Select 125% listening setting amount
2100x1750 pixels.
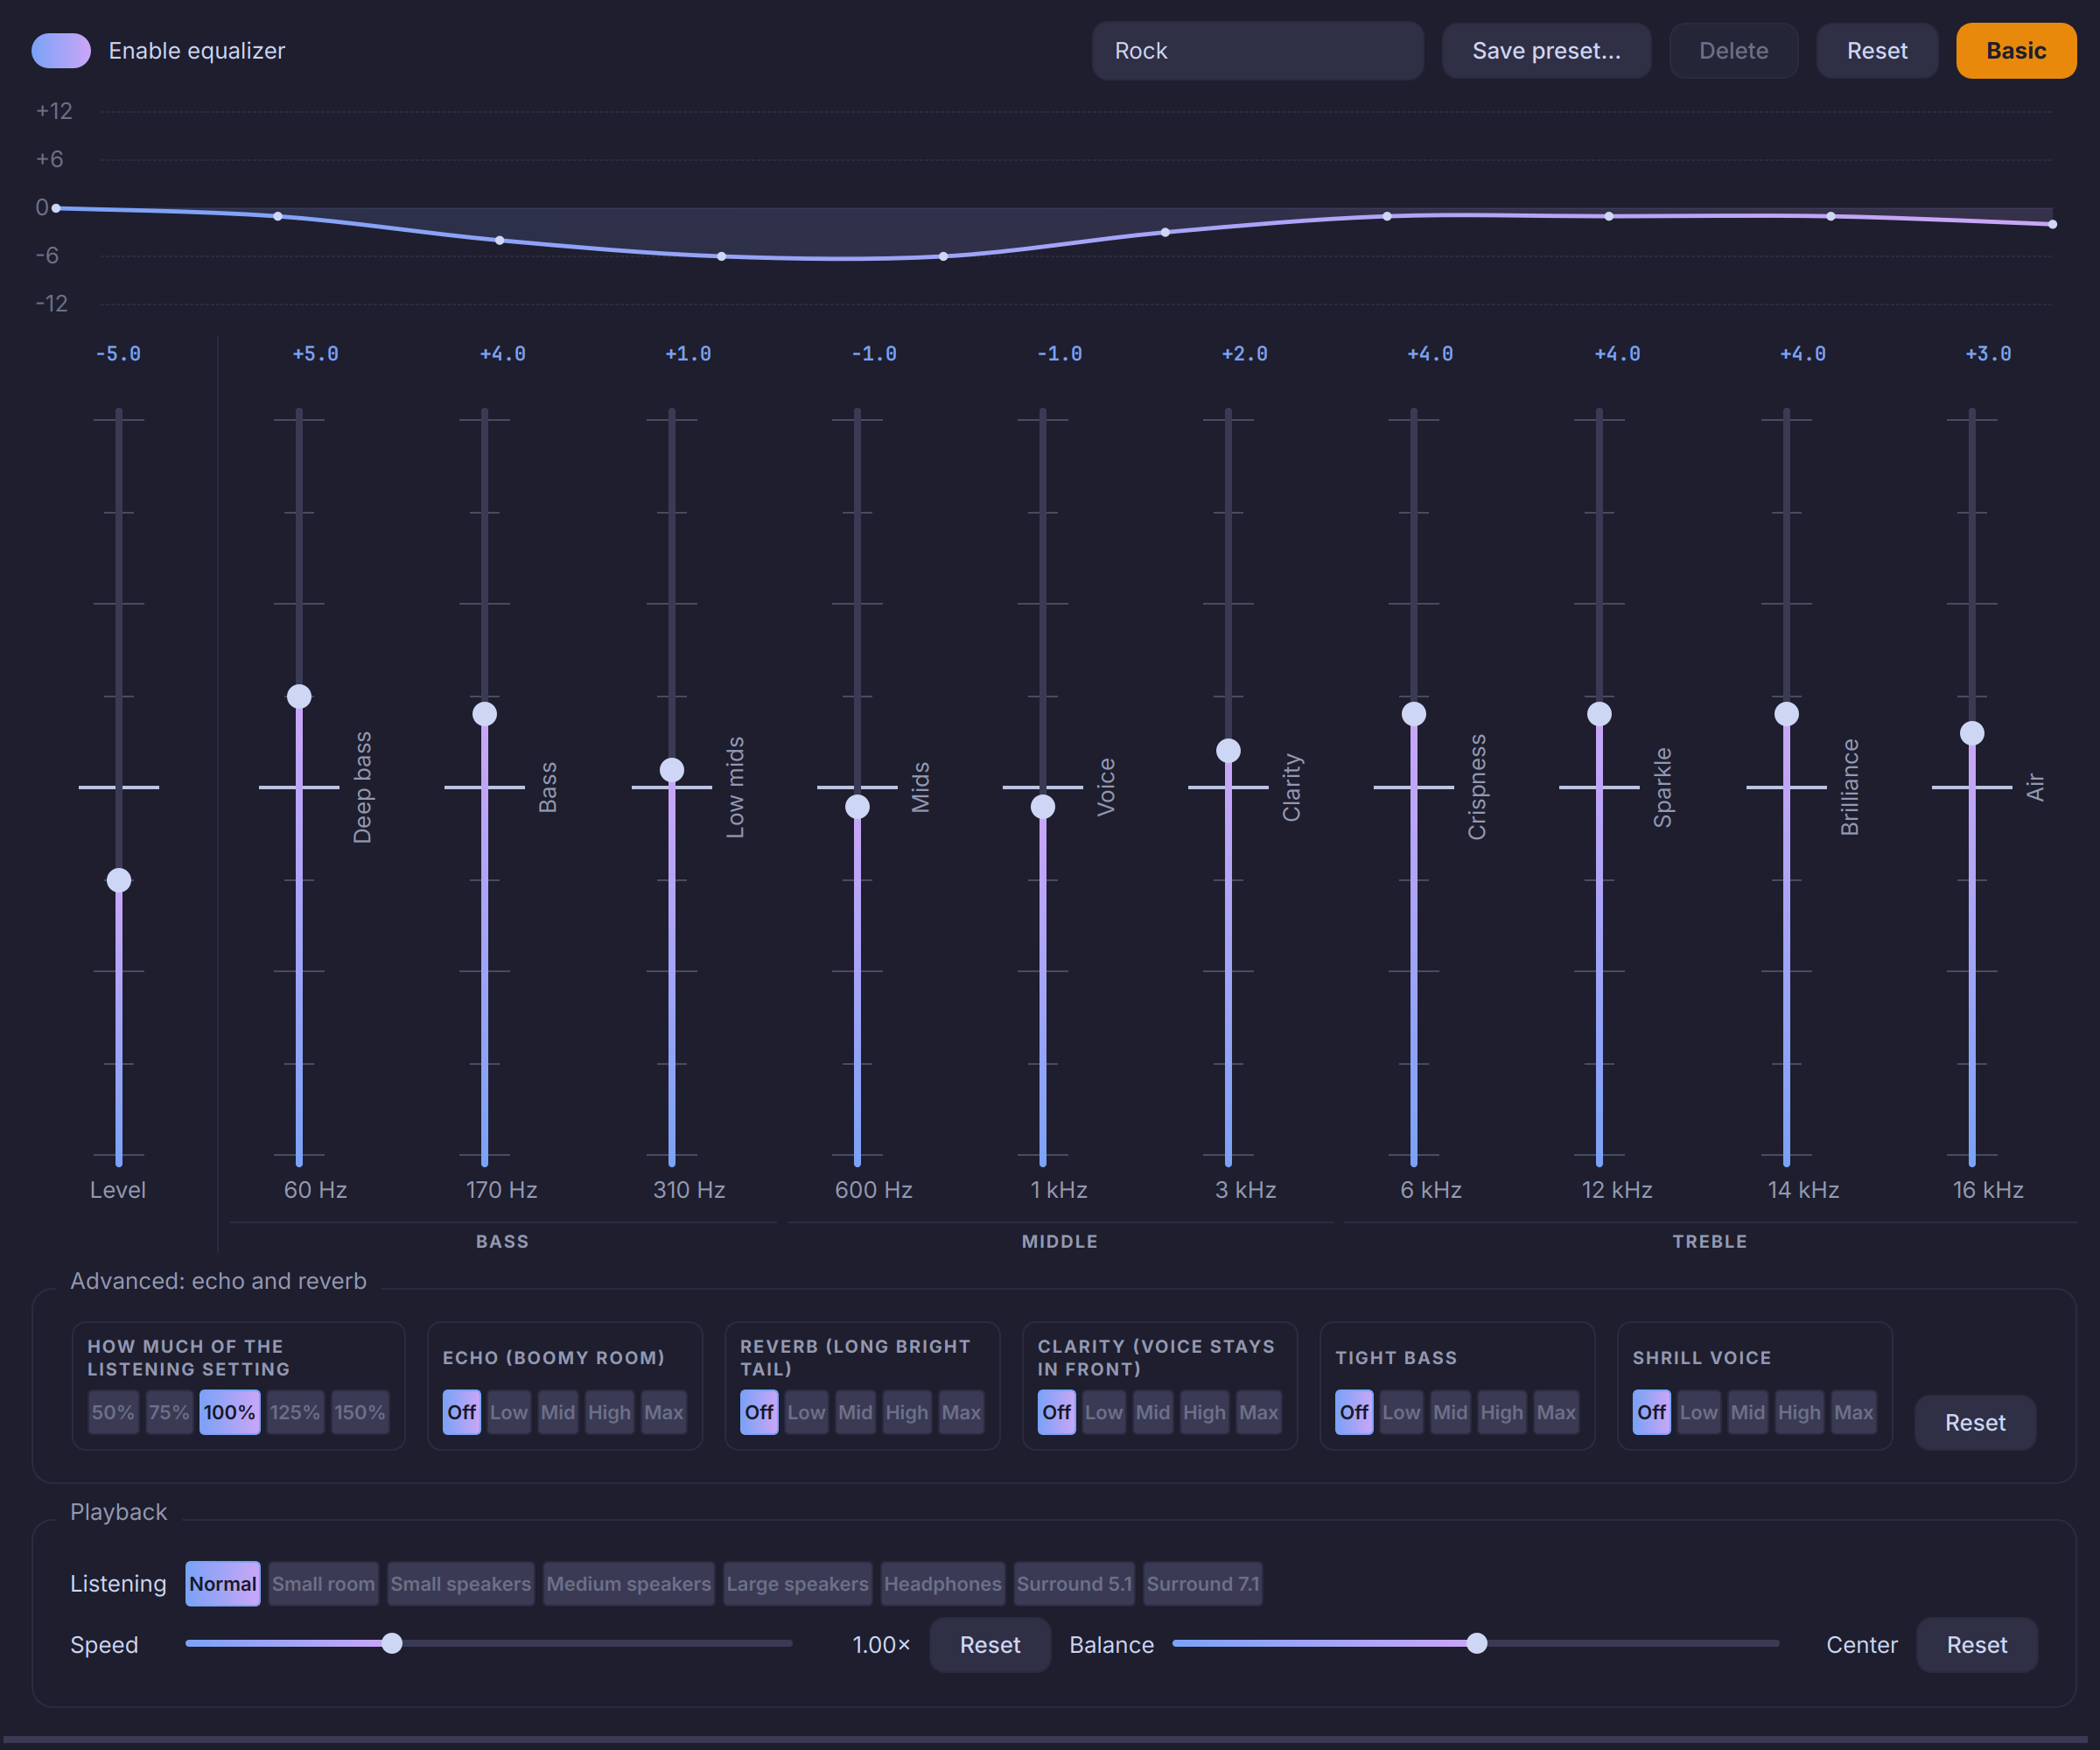[295, 1412]
